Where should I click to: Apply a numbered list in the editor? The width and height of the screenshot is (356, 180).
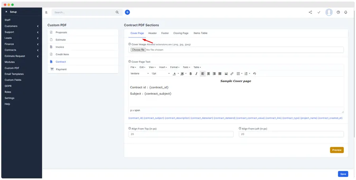[x=246, y=74]
